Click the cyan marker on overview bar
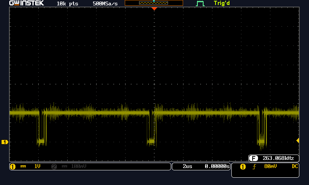Screen dimensions: 309x185 click(154, 1)
